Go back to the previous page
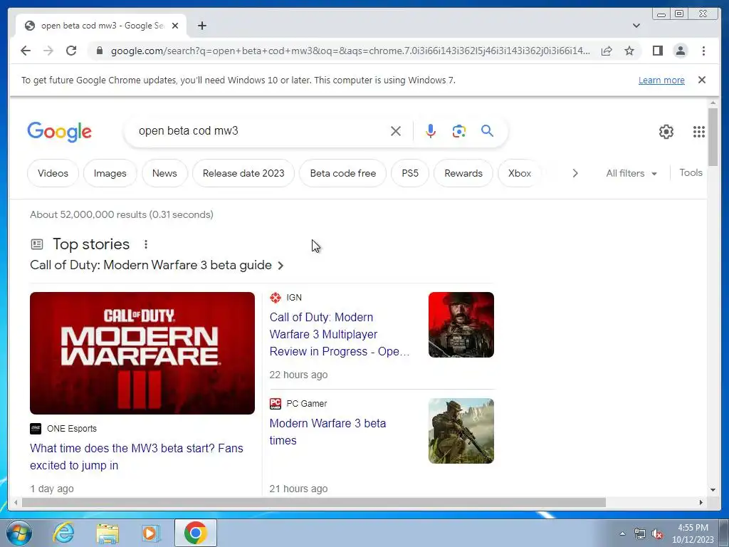The image size is (729, 547). [26, 51]
